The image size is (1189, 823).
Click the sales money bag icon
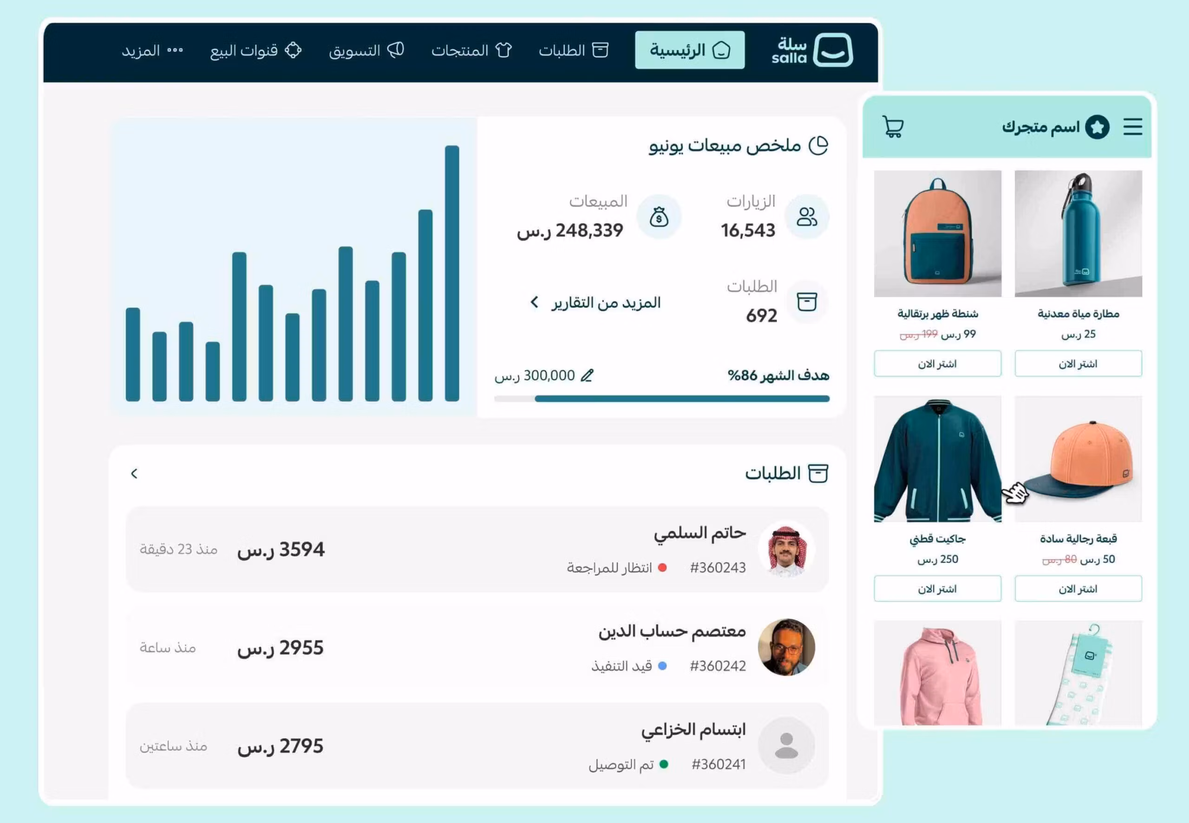point(659,216)
